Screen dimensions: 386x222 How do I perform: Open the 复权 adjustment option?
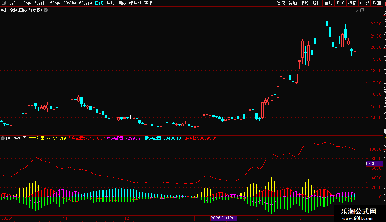[x=281, y=3]
